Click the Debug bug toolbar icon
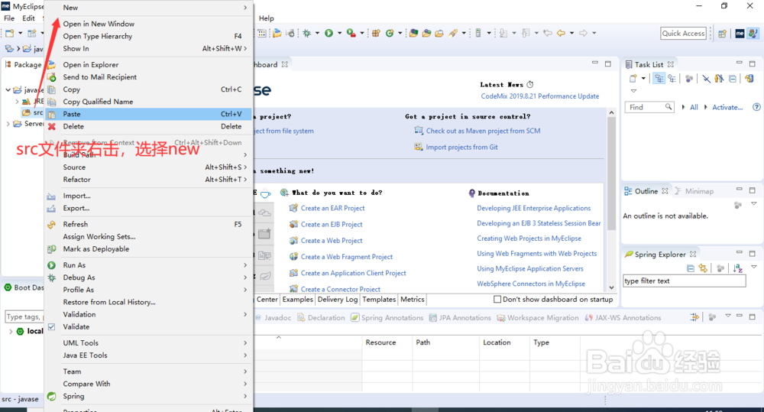The width and height of the screenshot is (764, 412). (x=306, y=33)
